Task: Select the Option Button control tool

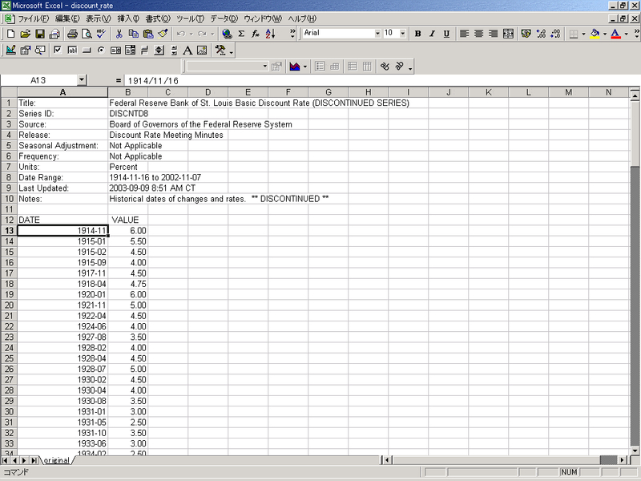Action: click(x=101, y=50)
